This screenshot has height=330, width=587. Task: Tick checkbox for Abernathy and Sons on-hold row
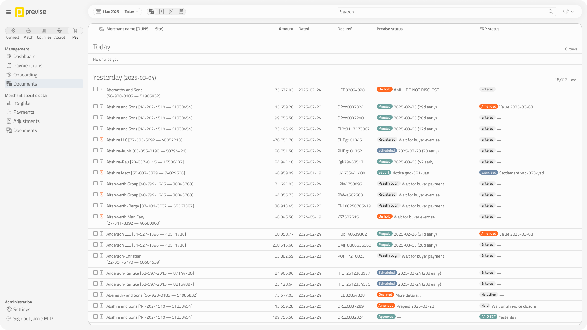95,89
